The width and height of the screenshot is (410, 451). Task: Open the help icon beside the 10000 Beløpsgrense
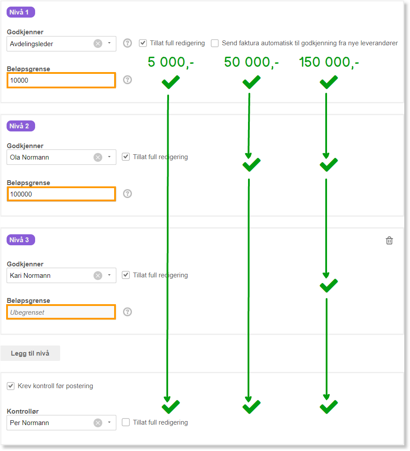(127, 80)
